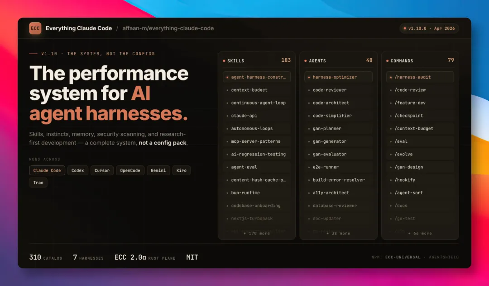Expand the + 170 more skills
Image resolution: width=489 pixels, height=286 pixels.
tap(257, 234)
